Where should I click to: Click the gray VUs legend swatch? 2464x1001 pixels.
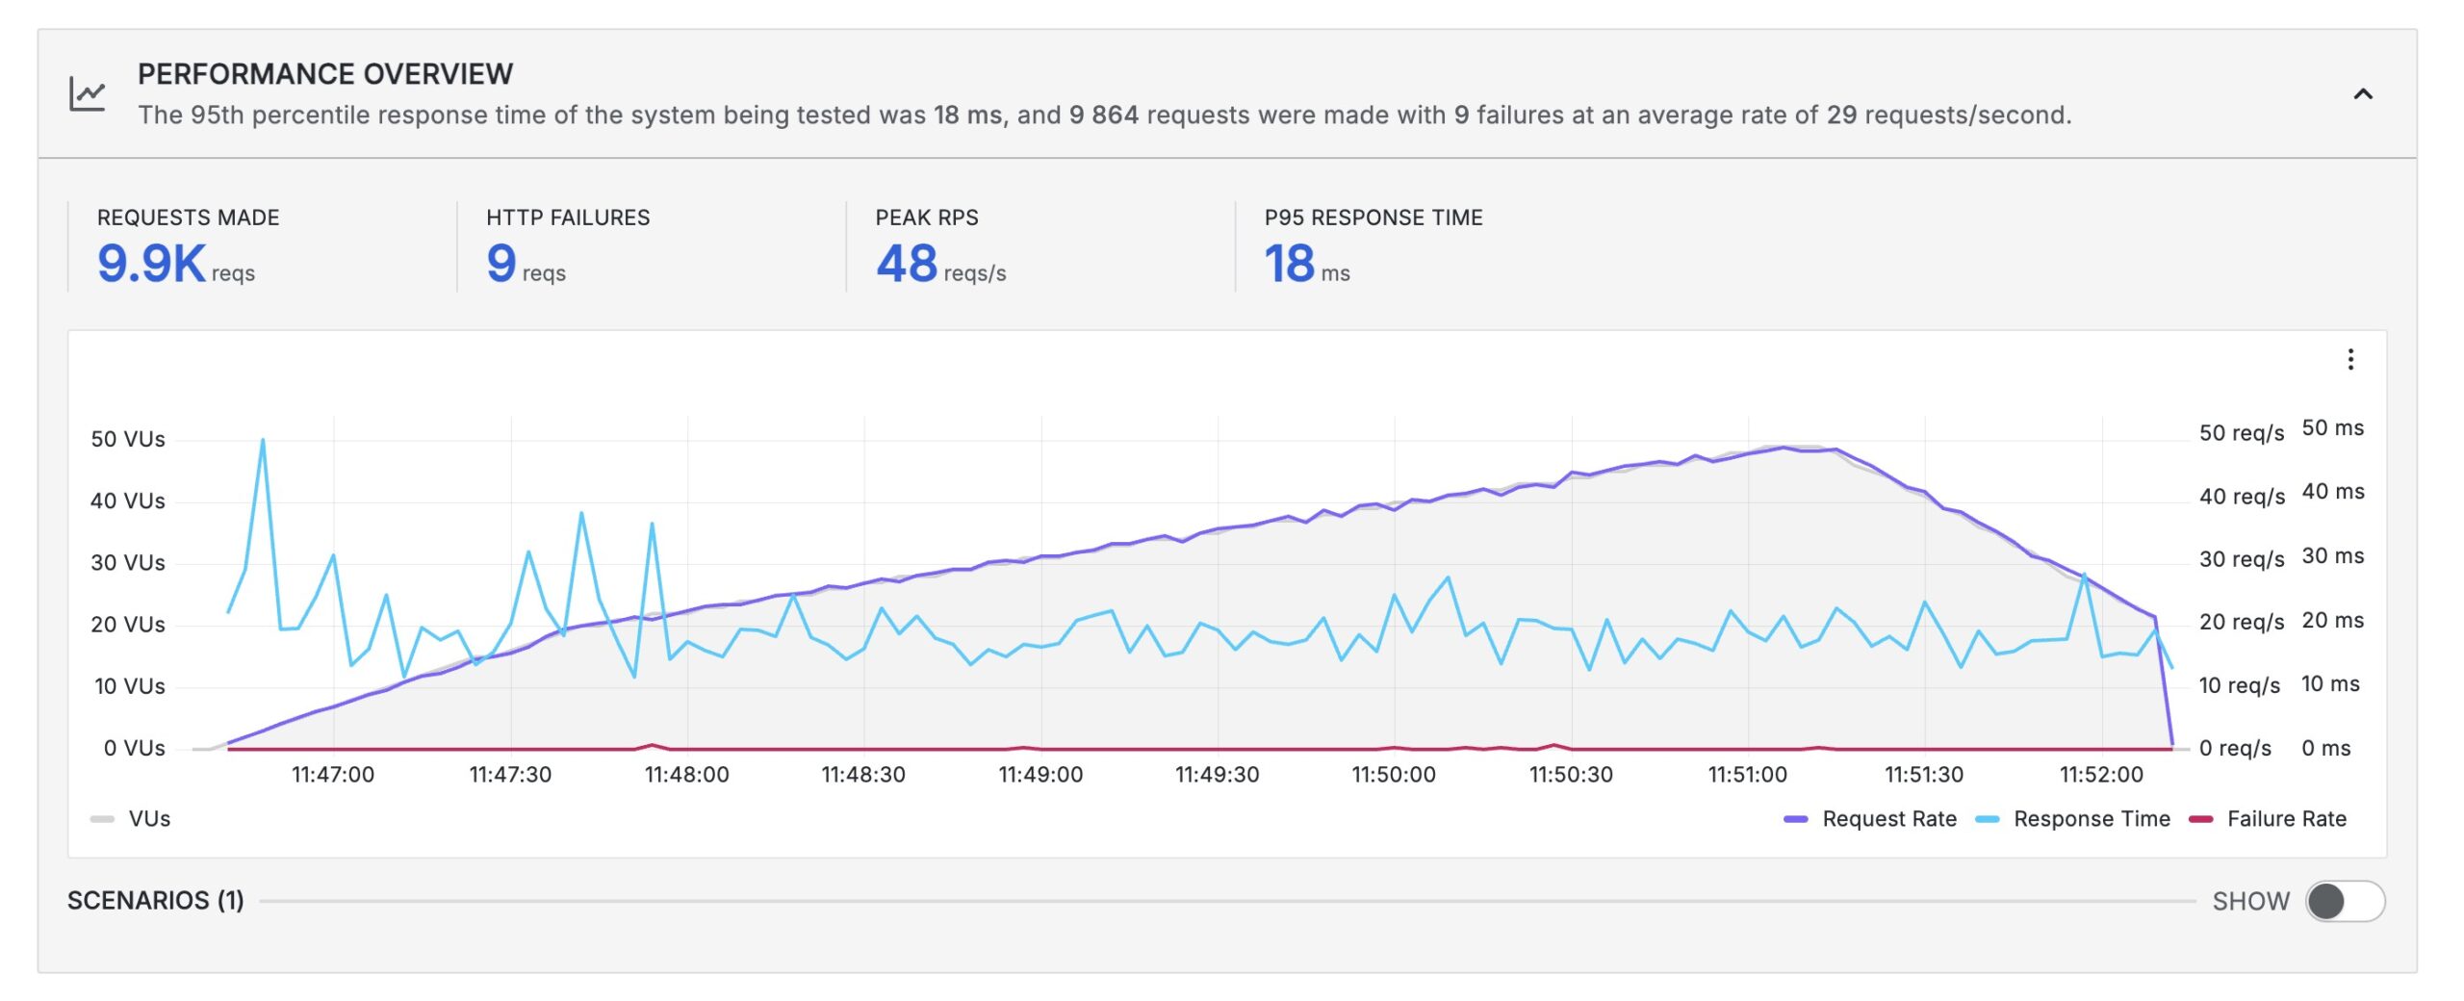click(102, 819)
